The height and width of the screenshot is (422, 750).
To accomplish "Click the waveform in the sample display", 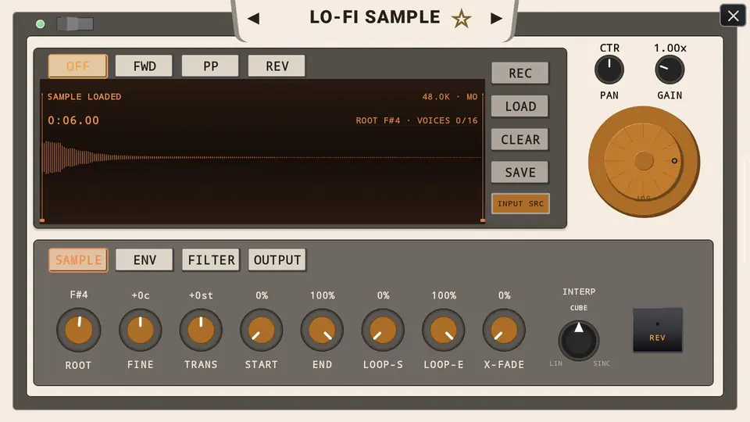I will (262, 157).
